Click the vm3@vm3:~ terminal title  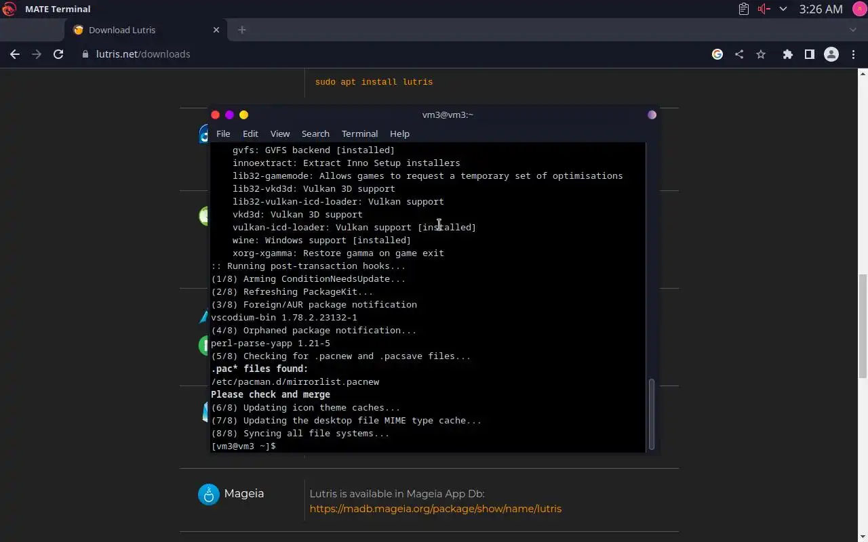point(448,114)
